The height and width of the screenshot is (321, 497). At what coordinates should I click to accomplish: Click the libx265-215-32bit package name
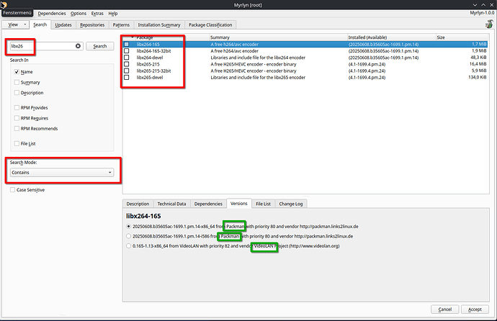tap(153, 71)
